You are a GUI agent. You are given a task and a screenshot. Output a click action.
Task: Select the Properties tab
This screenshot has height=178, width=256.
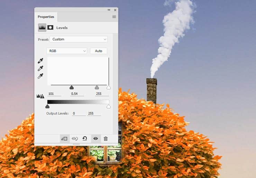tap(46, 17)
